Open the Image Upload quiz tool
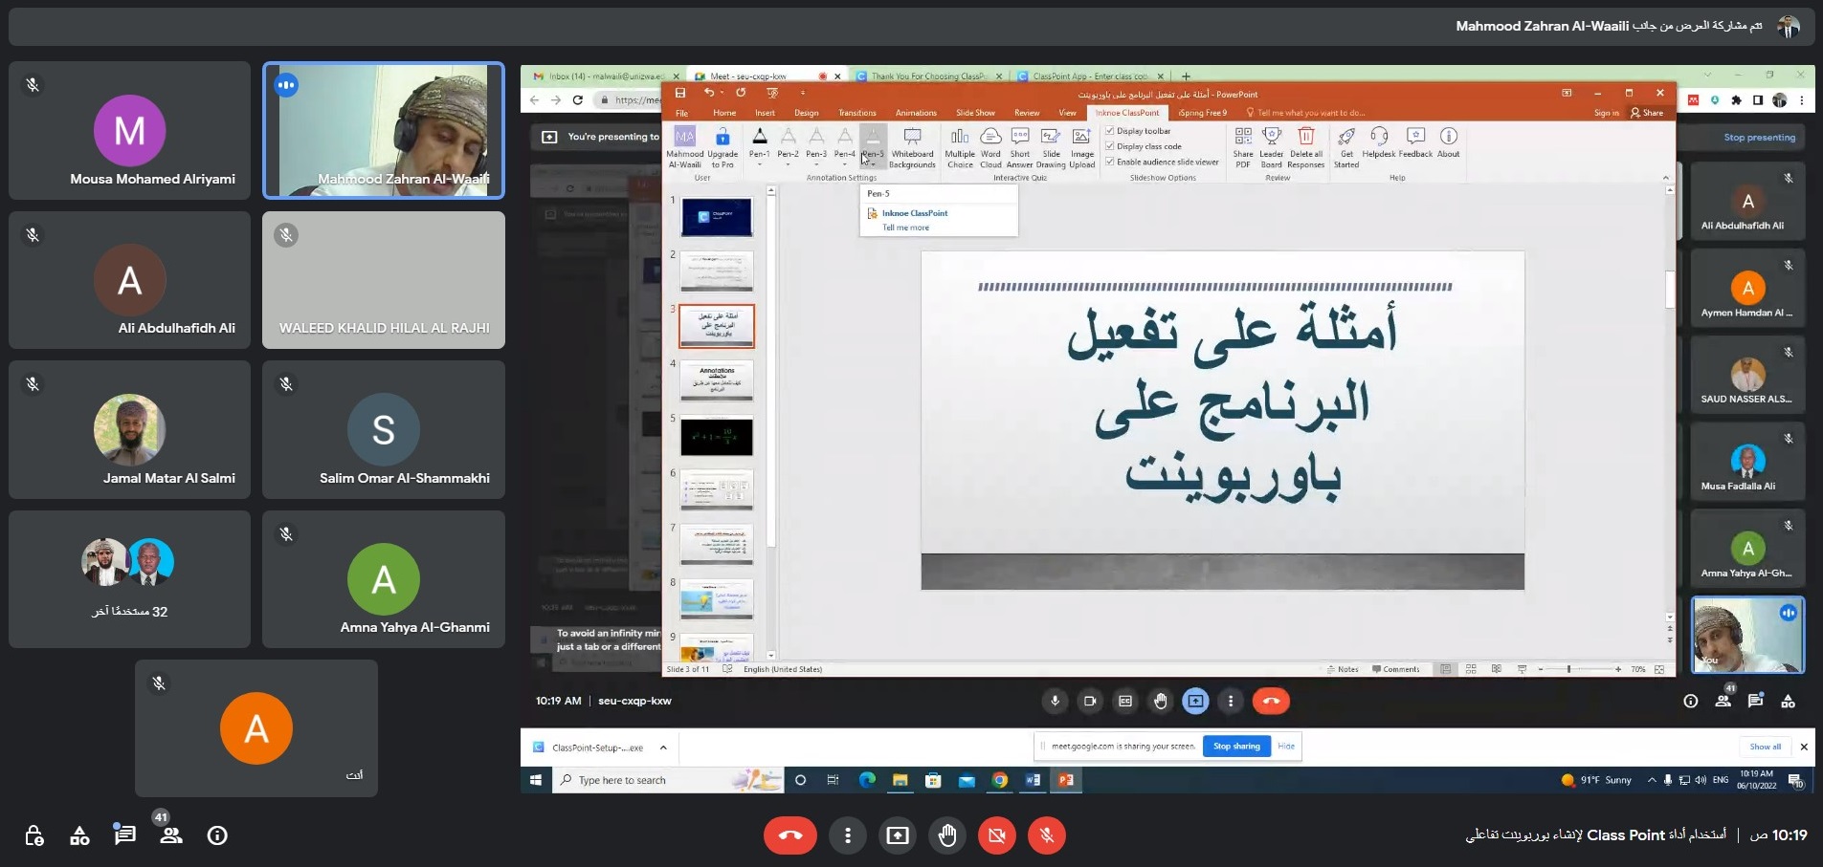The width and height of the screenshot is (1823, 867). (1080, 148)
